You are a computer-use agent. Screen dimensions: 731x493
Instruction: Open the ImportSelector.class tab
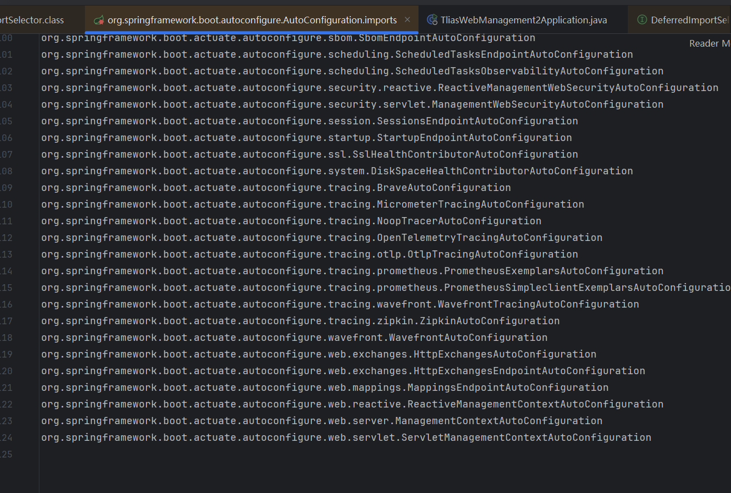point(32,20)
